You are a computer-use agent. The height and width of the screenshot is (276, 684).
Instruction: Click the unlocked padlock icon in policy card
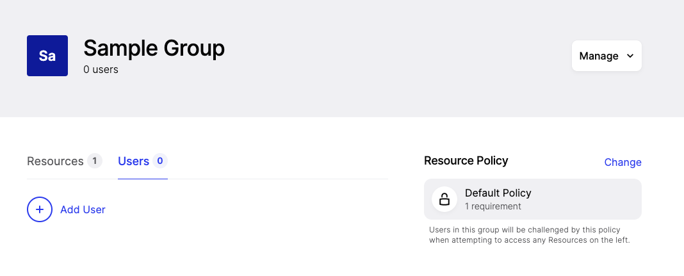click(x=444, y=199)
